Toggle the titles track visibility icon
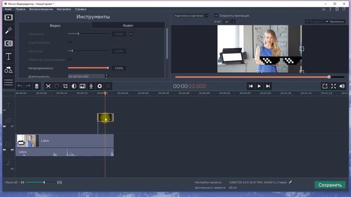 [x=4, y=110]
